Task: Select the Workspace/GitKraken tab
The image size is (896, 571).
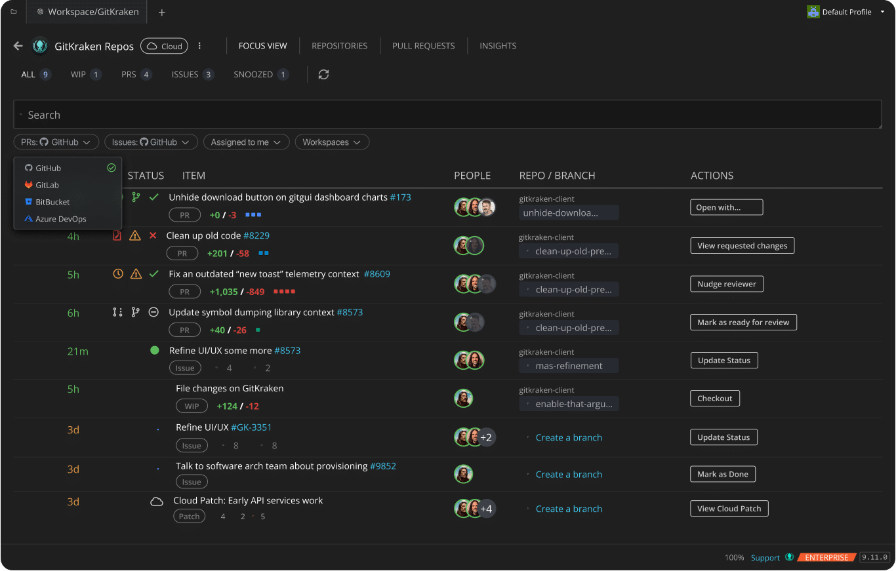Action: tap(87, 12)
